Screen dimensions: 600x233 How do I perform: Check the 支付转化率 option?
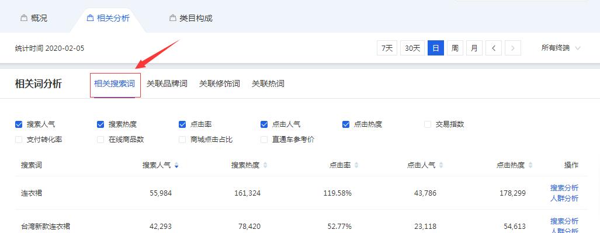[19, 140]
